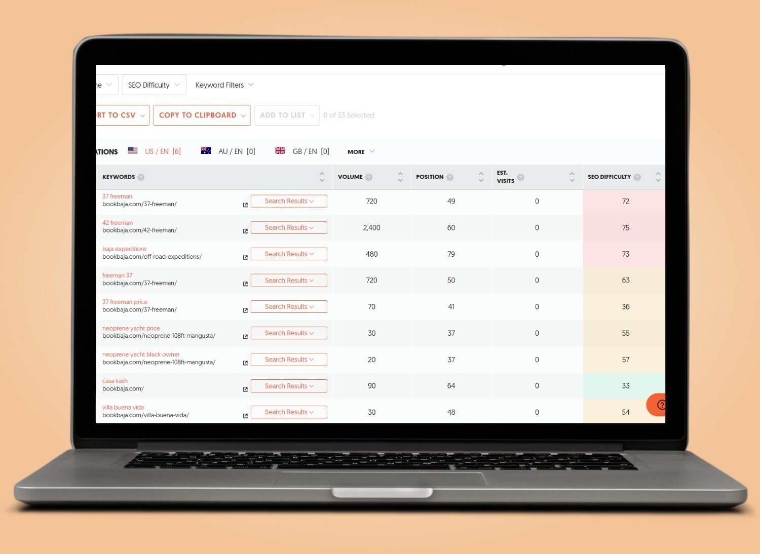760x554 pixels.
Task: Click the COPY TO CLIPBOARD button
Action: click(x=201, y=115)
